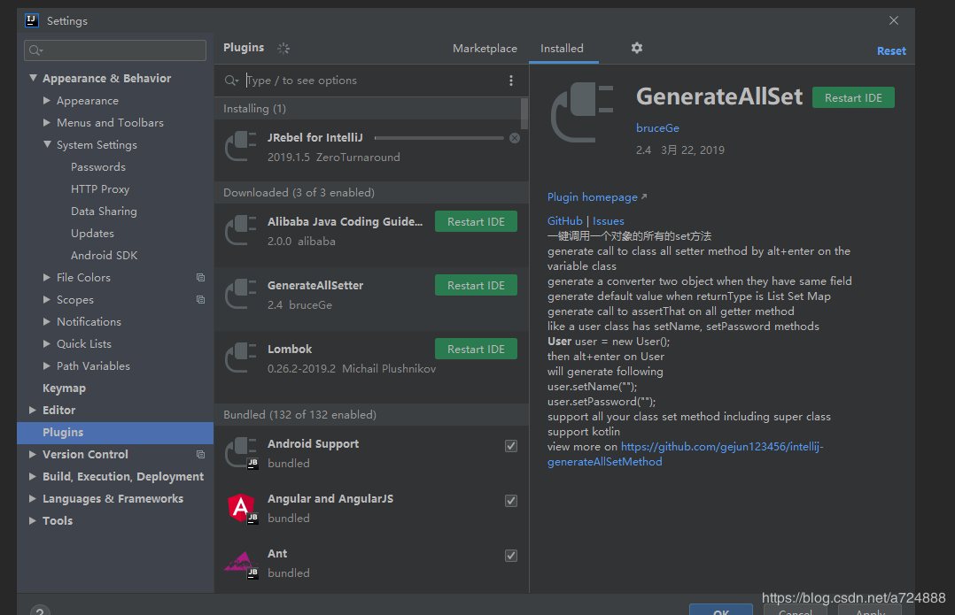Click Restart IDE for GenerateAllSetter in list
The height and width of the screenshot is (615, 955).
click(x=476, y=285)
